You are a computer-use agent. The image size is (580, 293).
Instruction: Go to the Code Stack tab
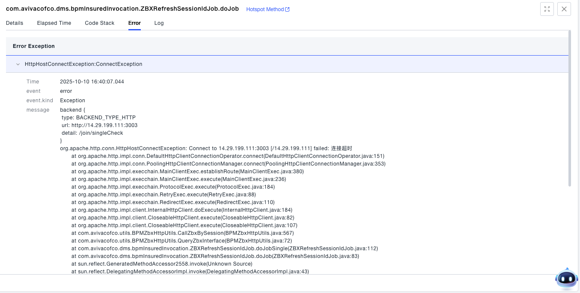(99, 23)
